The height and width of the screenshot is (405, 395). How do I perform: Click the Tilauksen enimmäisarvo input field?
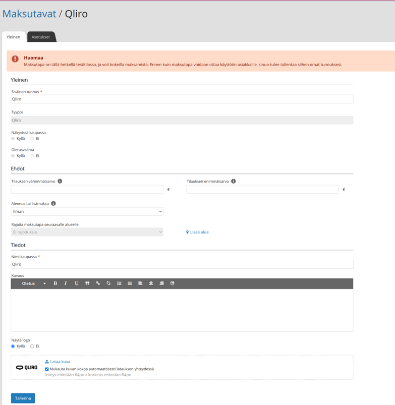pyautogui.click(x=263, y=189)
